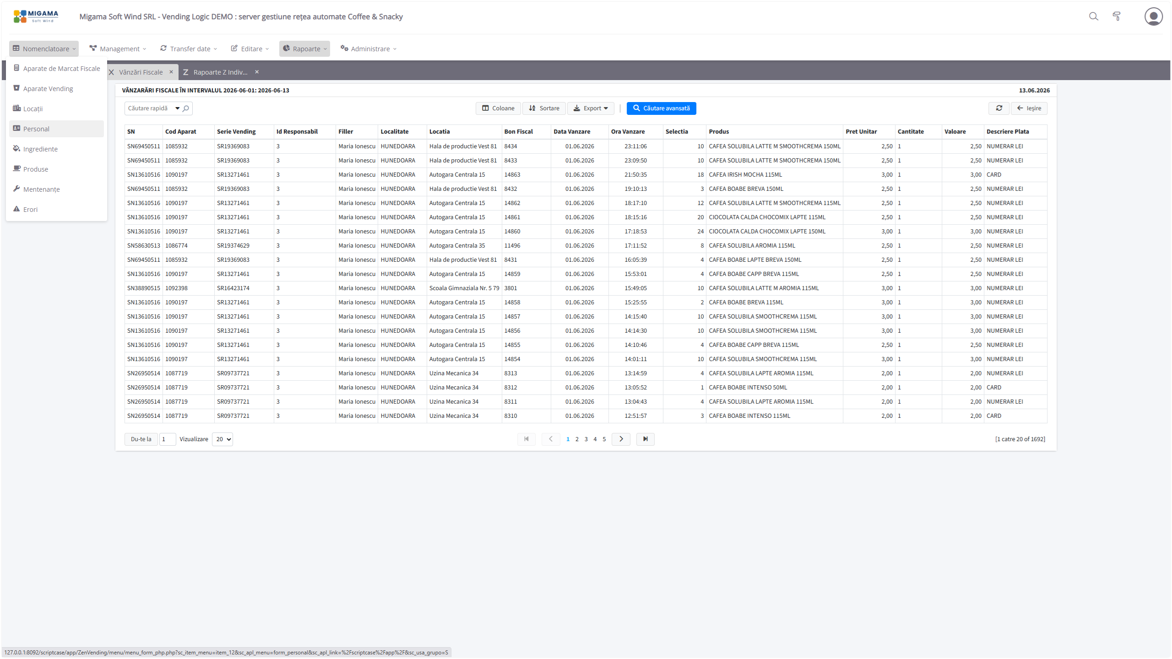
Task: Click the Migama Soft Wind logo
Action: (36, 16)
